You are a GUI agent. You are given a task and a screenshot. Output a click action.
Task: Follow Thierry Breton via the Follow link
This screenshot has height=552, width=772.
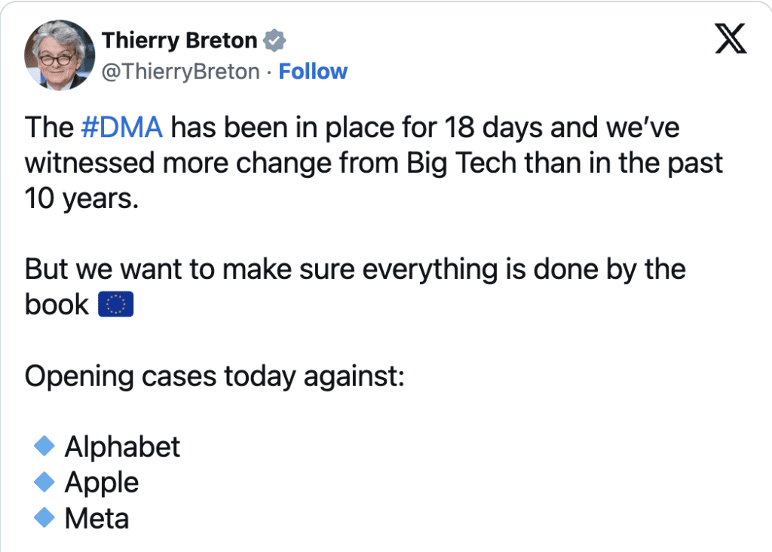[x=313, y=72]
